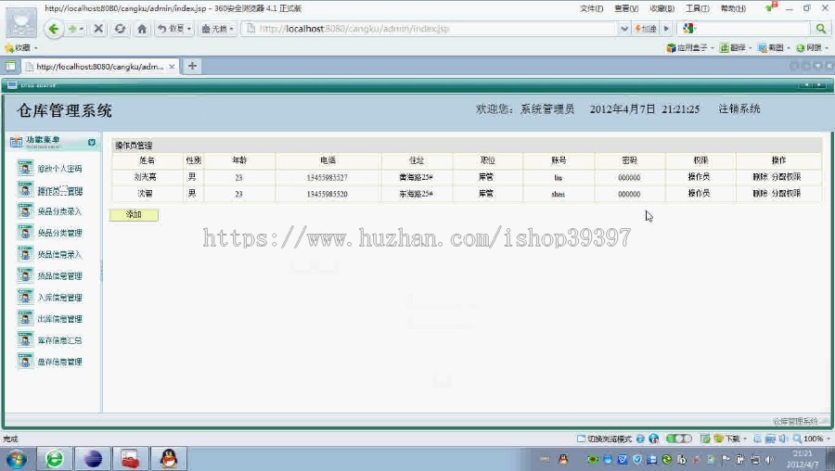Open the 货品分类录入 menu item
The width and height of the screenshot is (835, 471).
(59, 211)
